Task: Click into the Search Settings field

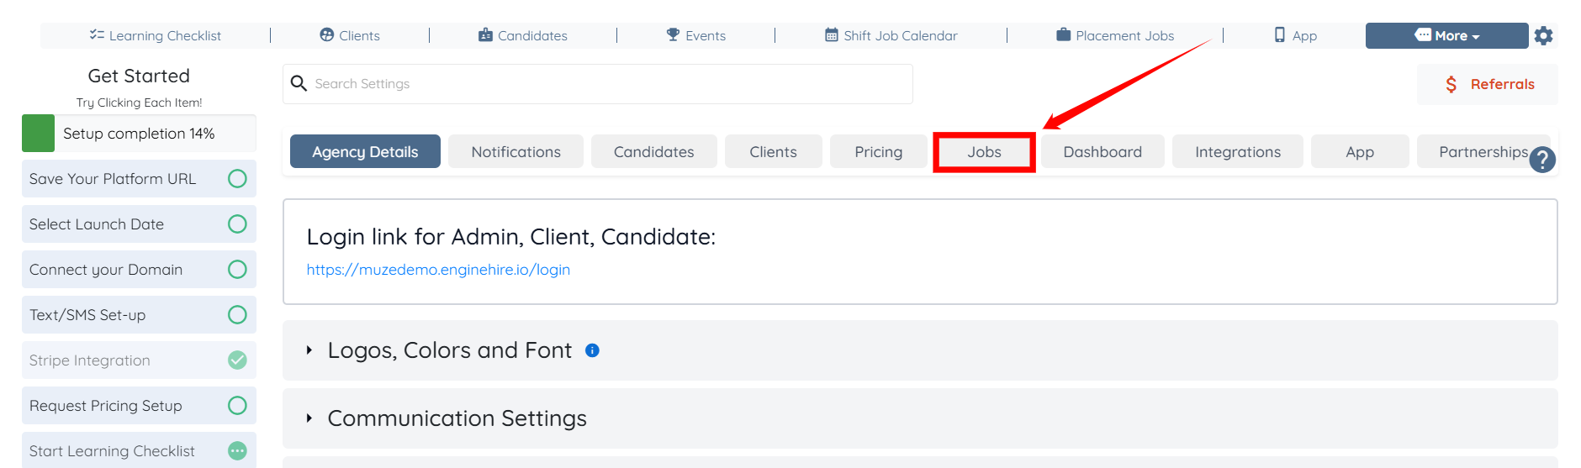Action: coord(605,84)
